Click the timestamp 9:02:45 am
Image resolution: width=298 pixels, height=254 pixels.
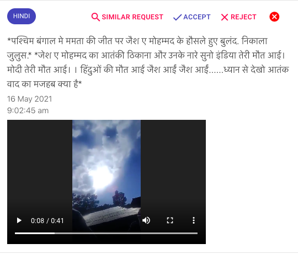28,110
